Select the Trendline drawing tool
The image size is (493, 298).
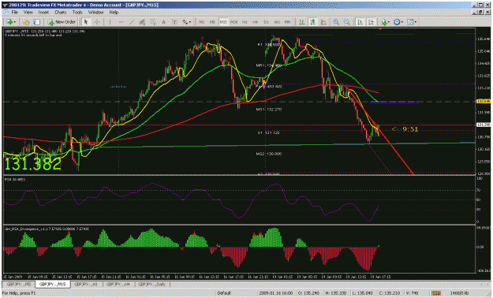pyautogui.click(x=132, y=22)
